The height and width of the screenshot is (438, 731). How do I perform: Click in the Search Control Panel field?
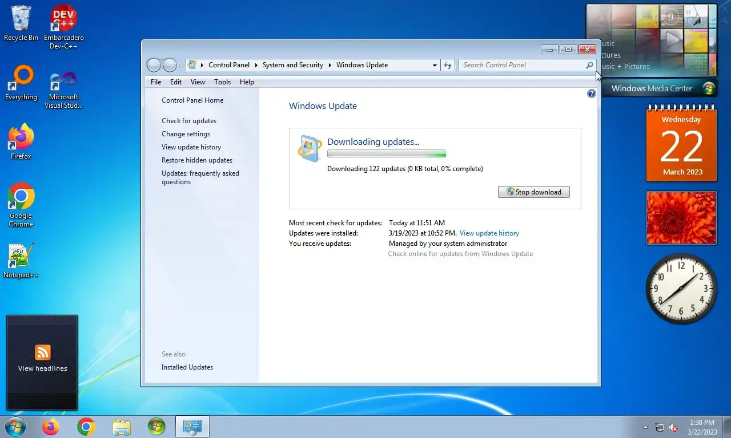(x=523, y=65)
